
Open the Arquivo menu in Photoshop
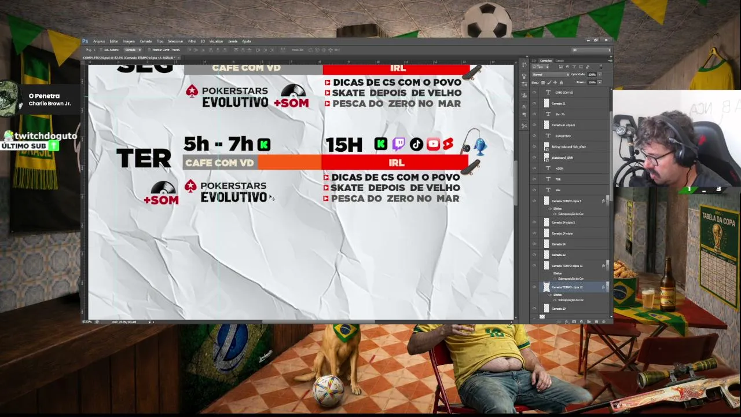[99, 41]
